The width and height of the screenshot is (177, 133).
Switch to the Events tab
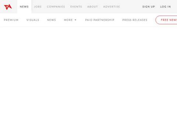click(x=76, y=7)
